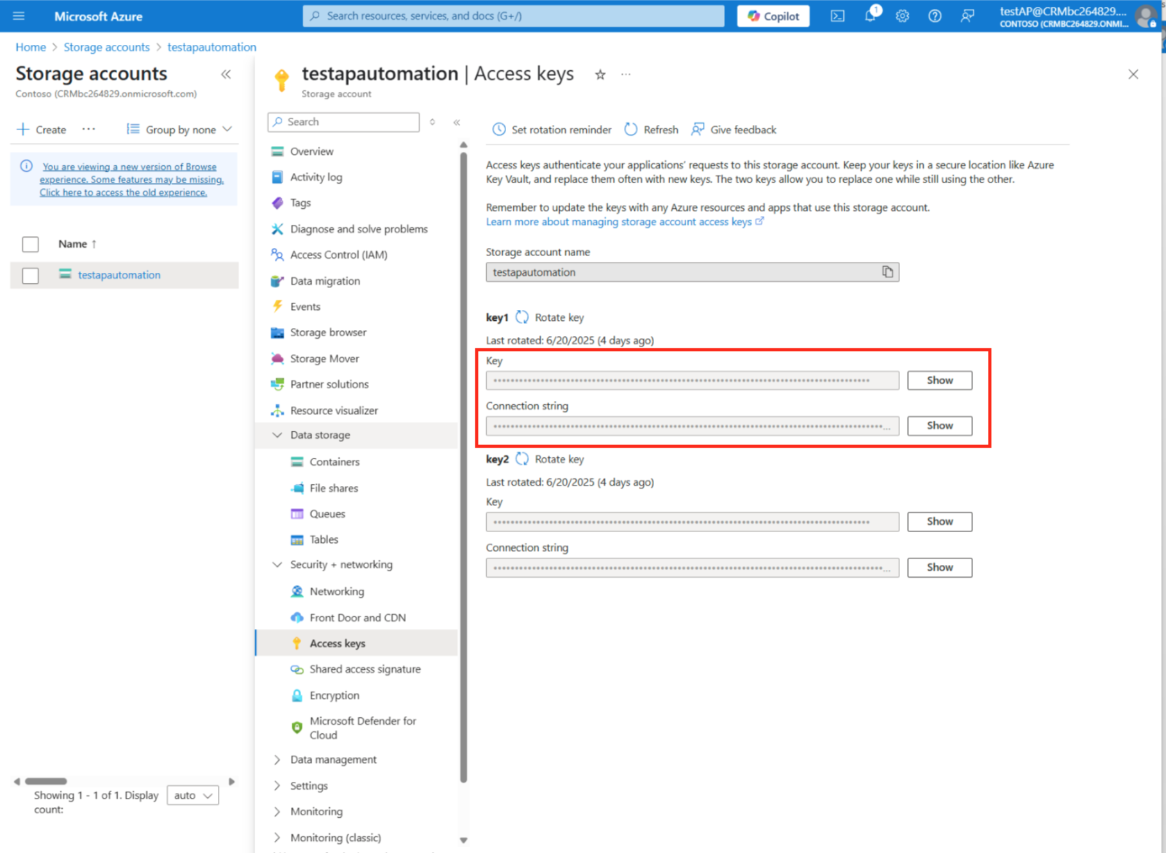Click the resource menu vertical scrollbar

[463, 466]
